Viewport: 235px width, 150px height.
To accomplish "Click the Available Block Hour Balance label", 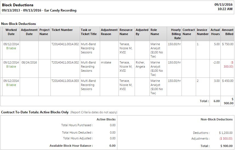I will point(71,146).
